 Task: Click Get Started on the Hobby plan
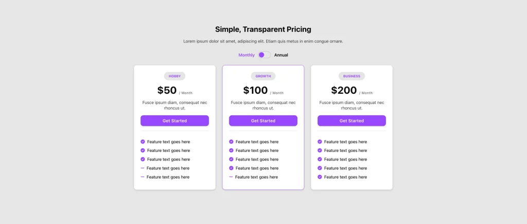(174, 121)
